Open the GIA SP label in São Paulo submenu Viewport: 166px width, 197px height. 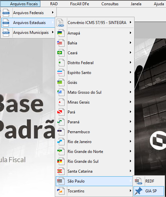(151, 191)
